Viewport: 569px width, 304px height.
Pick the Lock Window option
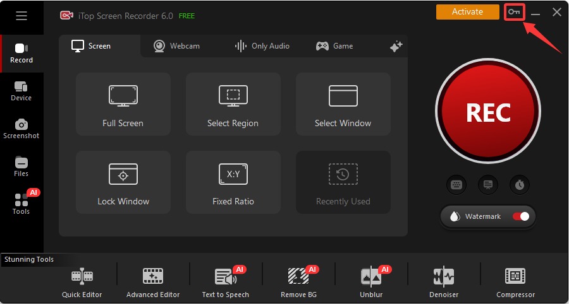click(123, 182)
